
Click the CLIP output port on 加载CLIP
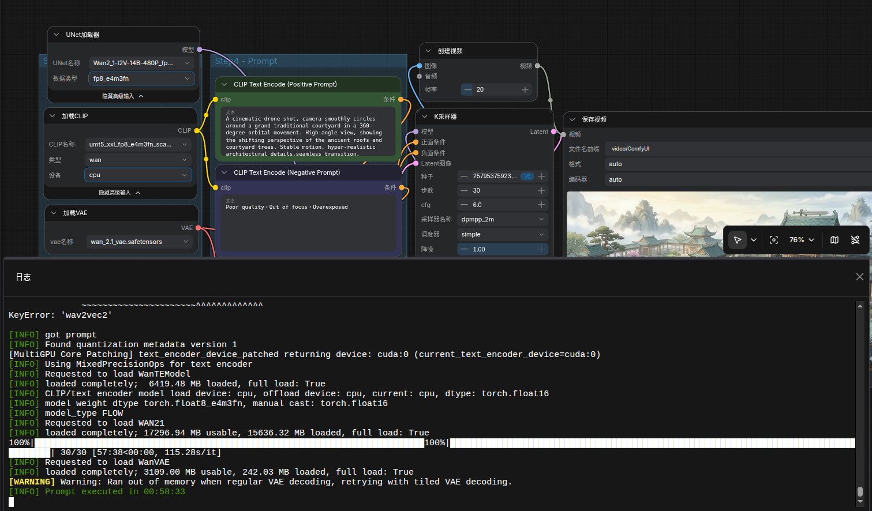coord(197,130)
